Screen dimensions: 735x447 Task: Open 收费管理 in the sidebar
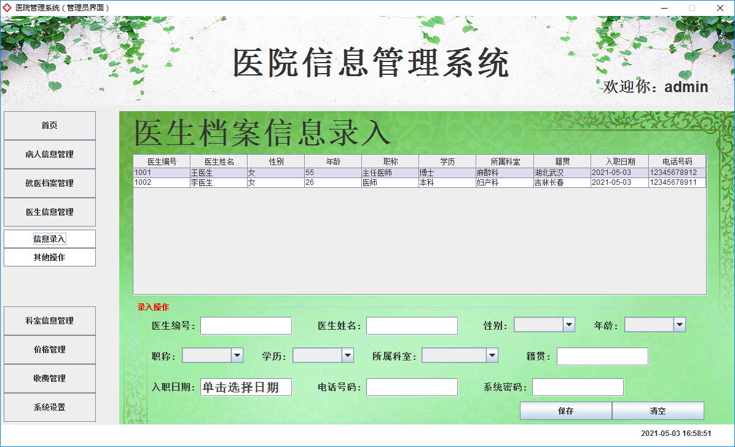click(50, 379)
